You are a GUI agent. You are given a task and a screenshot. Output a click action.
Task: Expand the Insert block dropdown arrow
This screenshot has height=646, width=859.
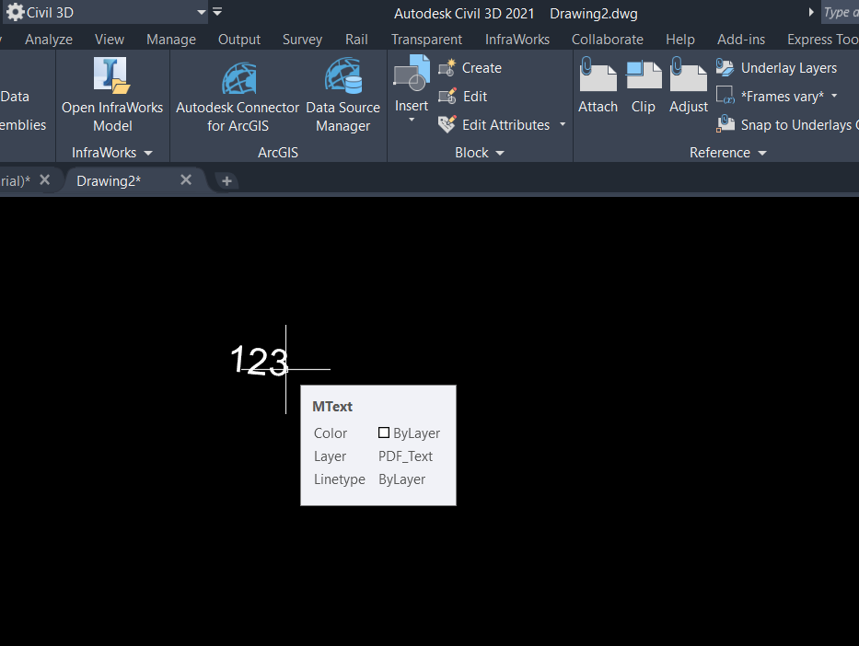[412, 120]
